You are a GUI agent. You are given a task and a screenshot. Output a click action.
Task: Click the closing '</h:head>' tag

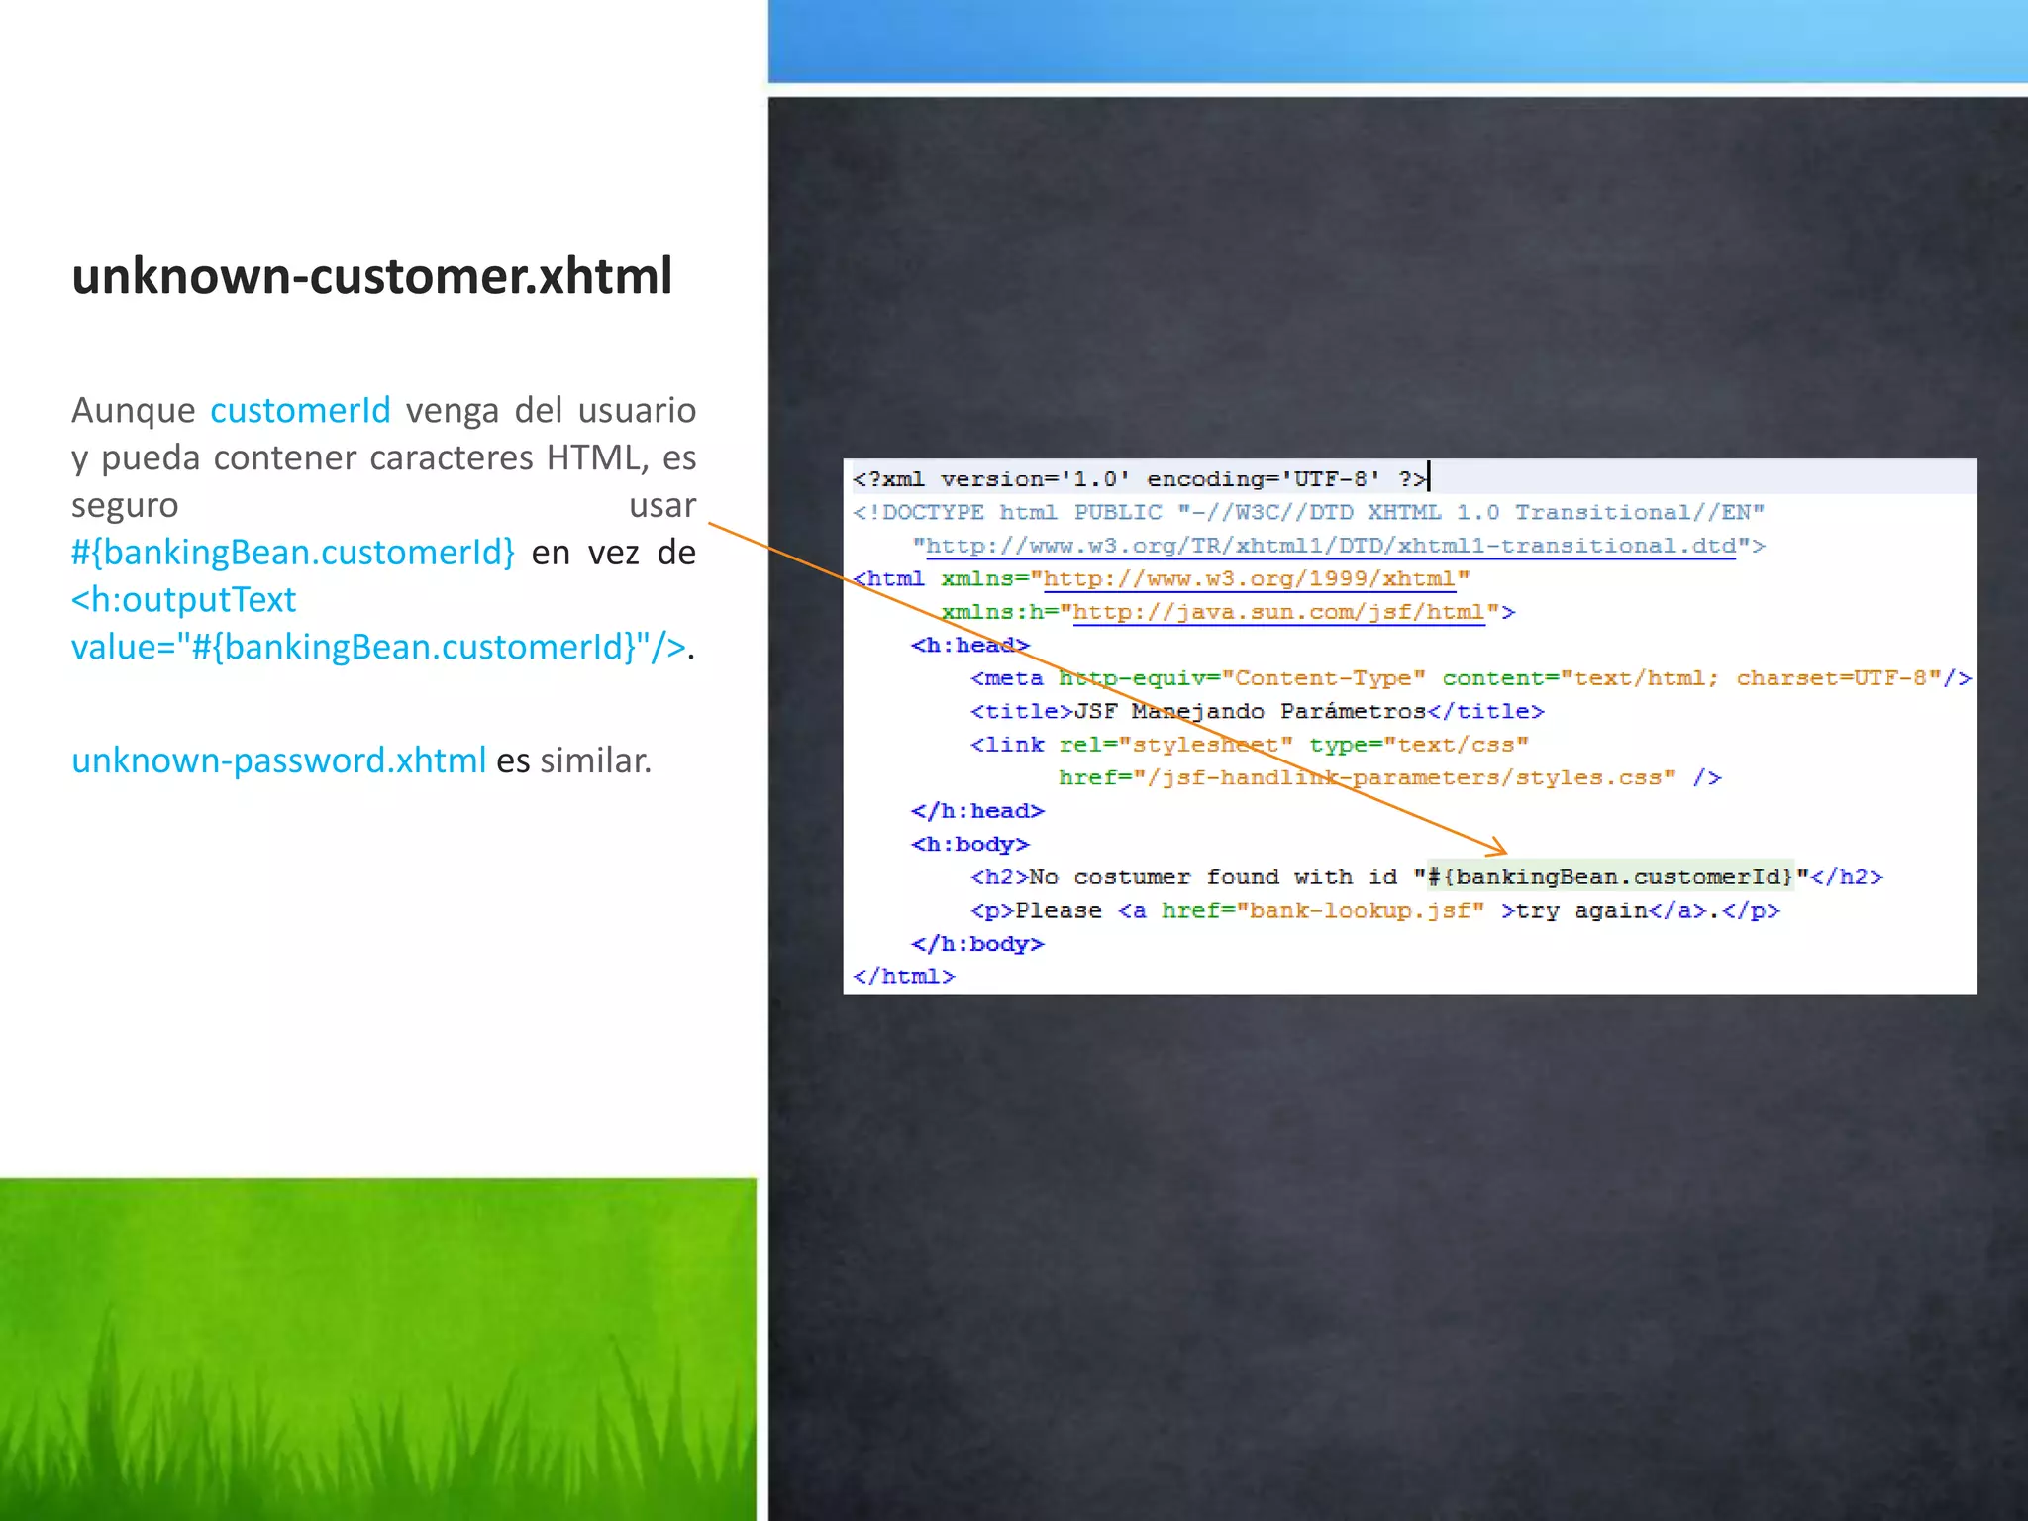point(977,811)
